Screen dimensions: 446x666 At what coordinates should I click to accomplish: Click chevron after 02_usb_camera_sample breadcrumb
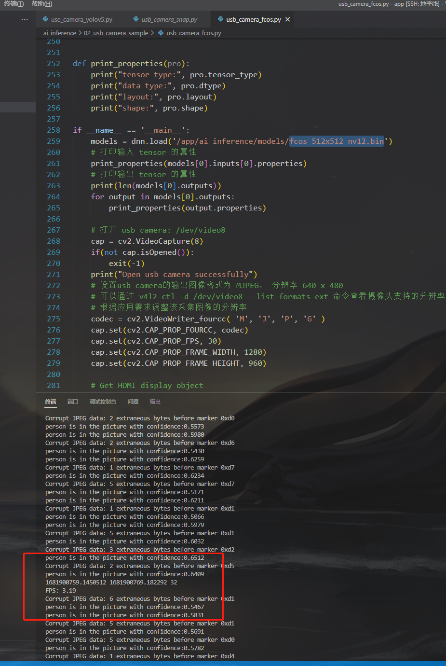click(152, 33)
